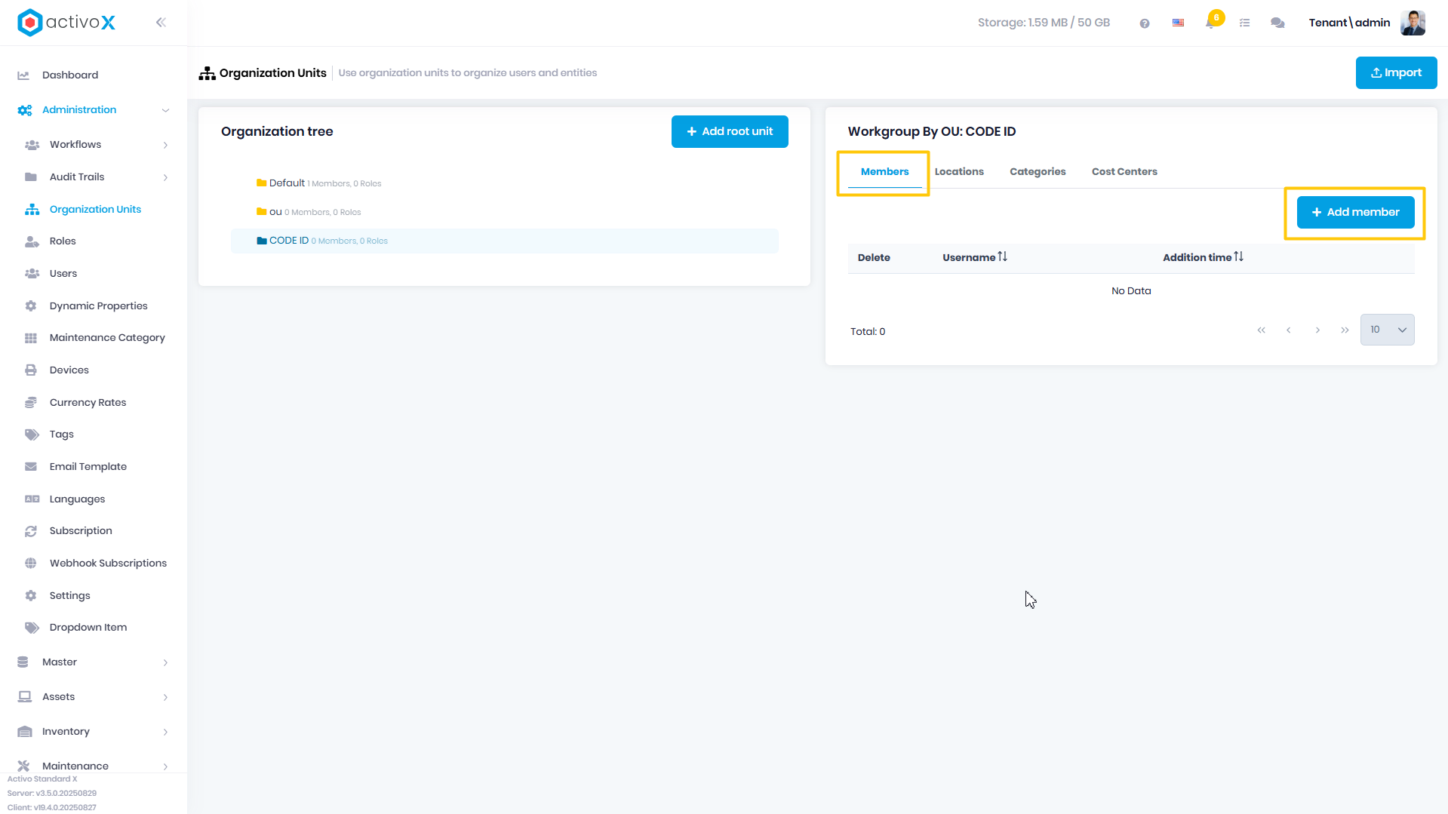
Task: Click the Delete column header
Action: 874,258
